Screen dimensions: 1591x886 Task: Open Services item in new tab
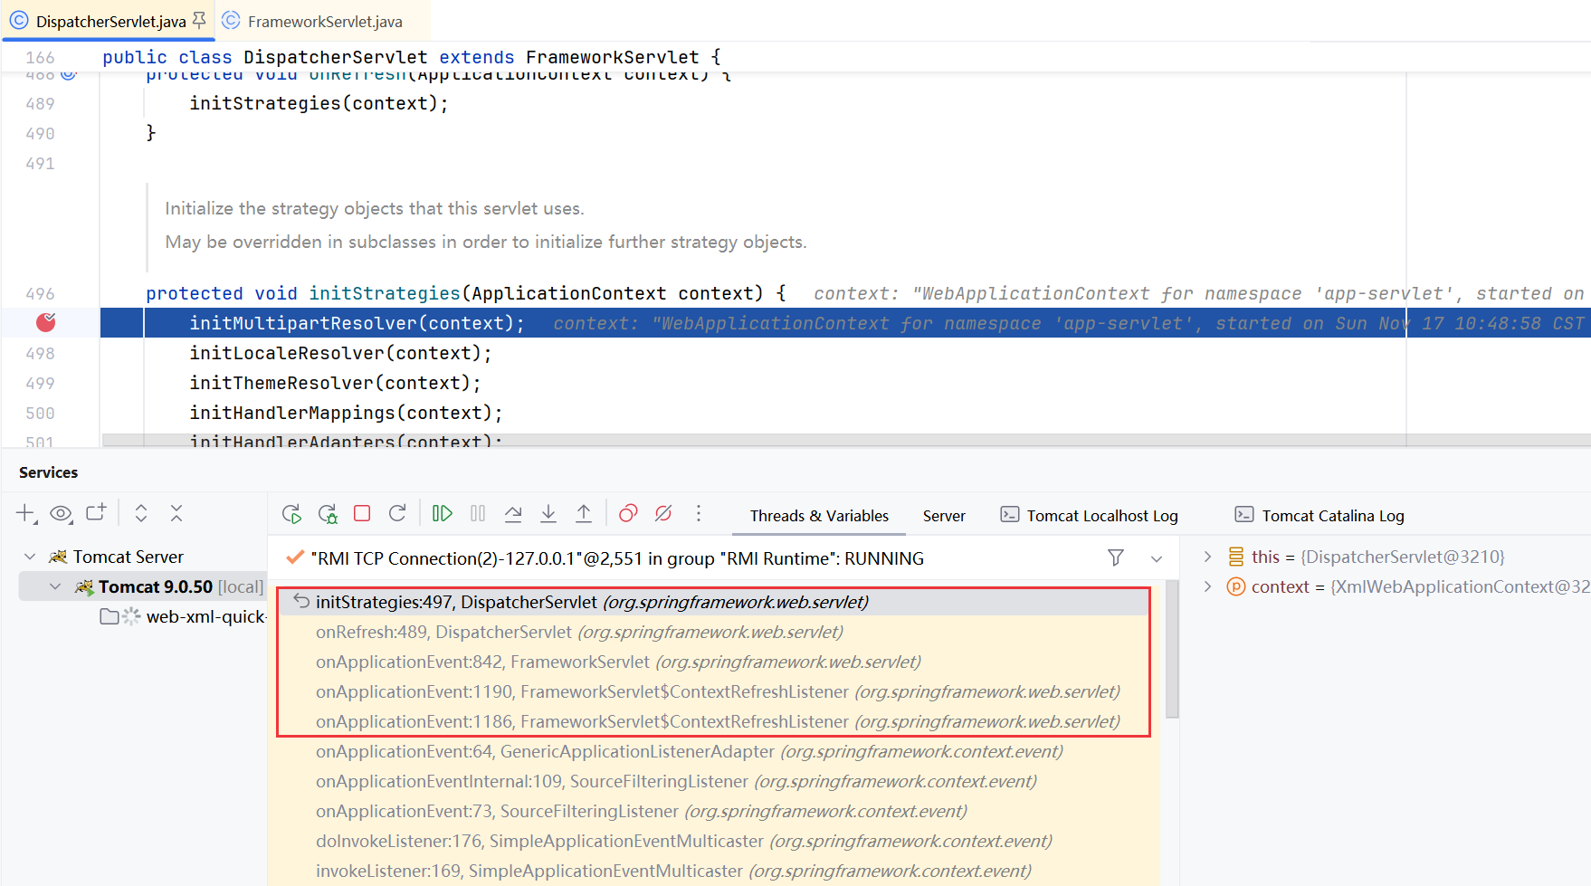[x=96, y=513]
